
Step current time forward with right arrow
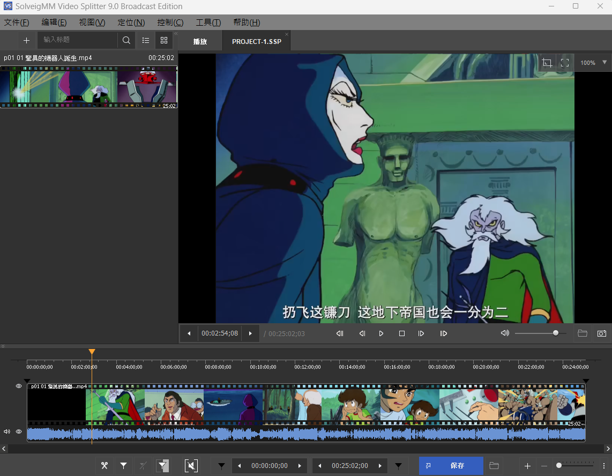pos(250,333)
